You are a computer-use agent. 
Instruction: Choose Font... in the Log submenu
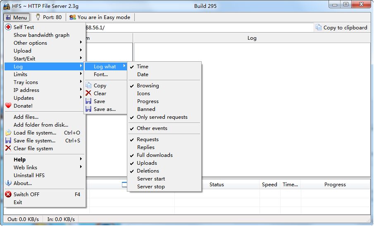point(100,75)
